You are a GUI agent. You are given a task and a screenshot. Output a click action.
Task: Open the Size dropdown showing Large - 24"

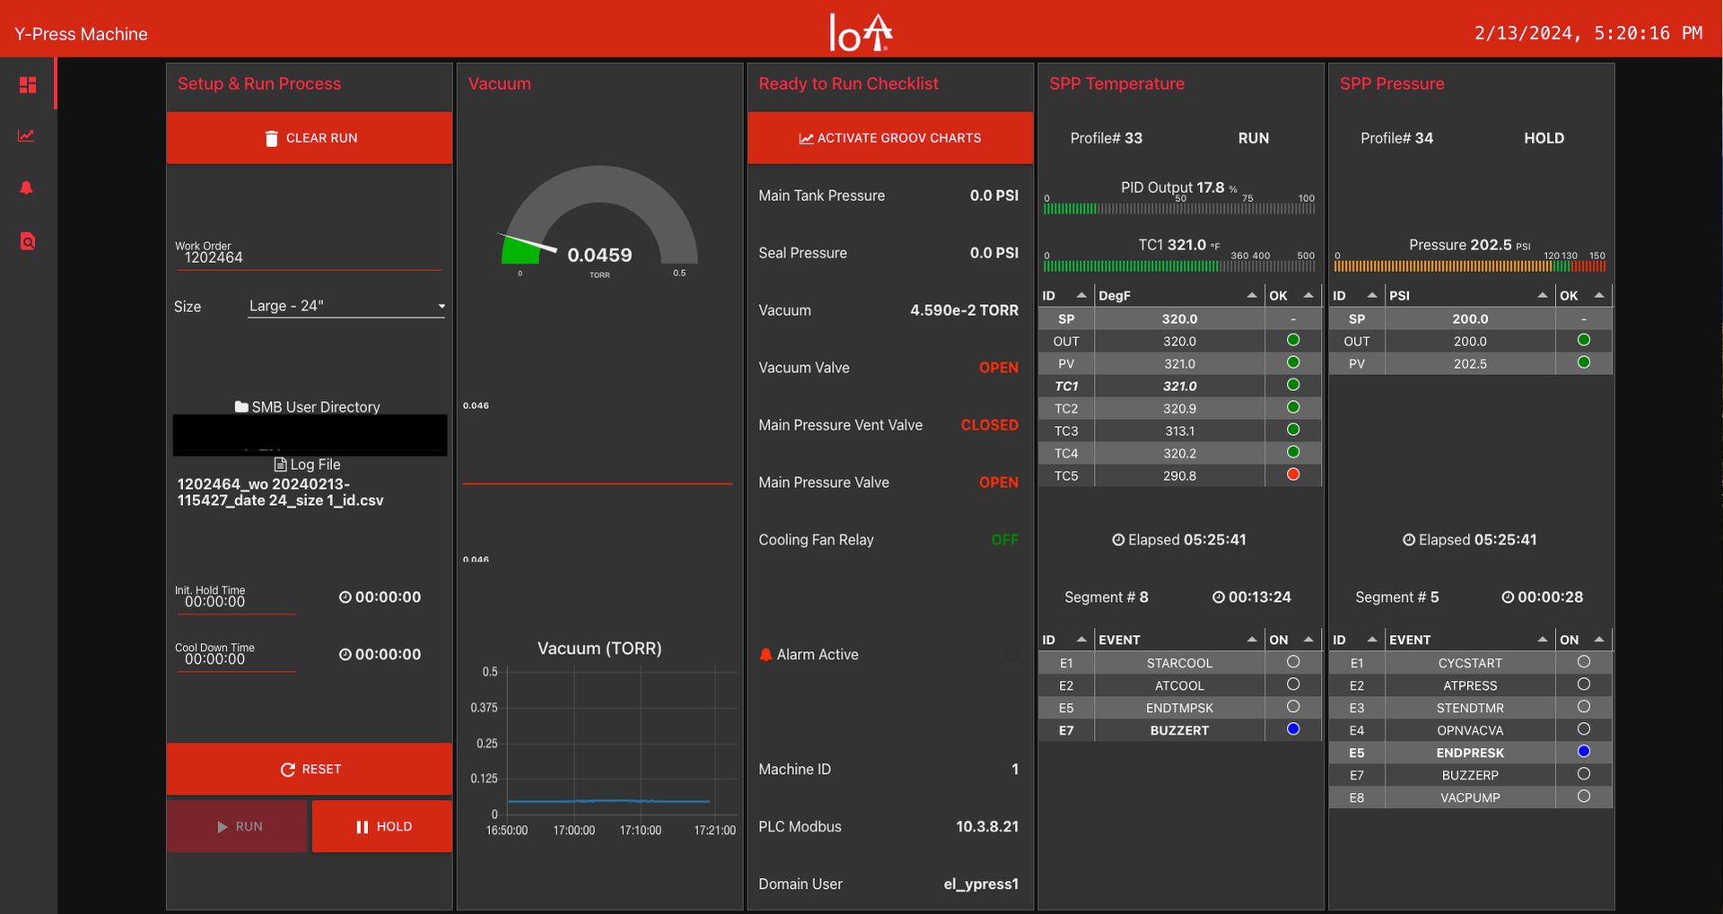point(345,306)
